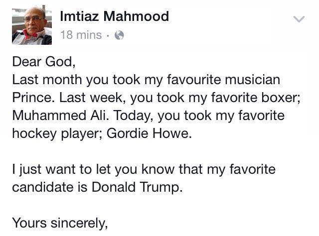
Task: Click the "Yours sincerely," closing line
Action: coord(59,223)
